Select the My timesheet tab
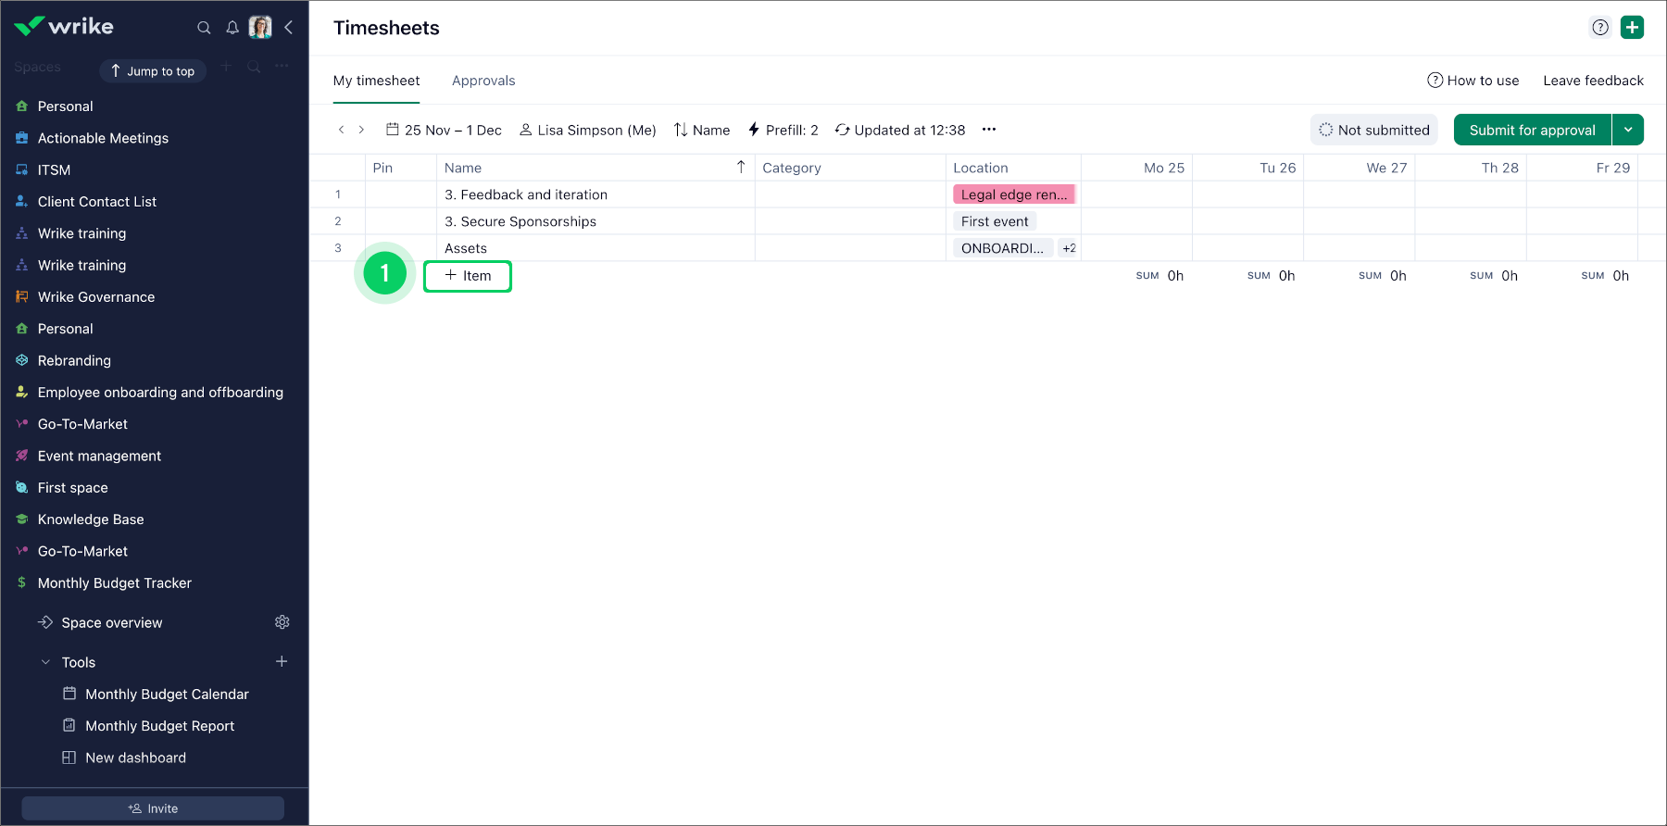1667x826 pixels. (x=376, y=81)
